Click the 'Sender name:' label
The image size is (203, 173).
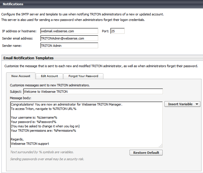pos(12,46)
